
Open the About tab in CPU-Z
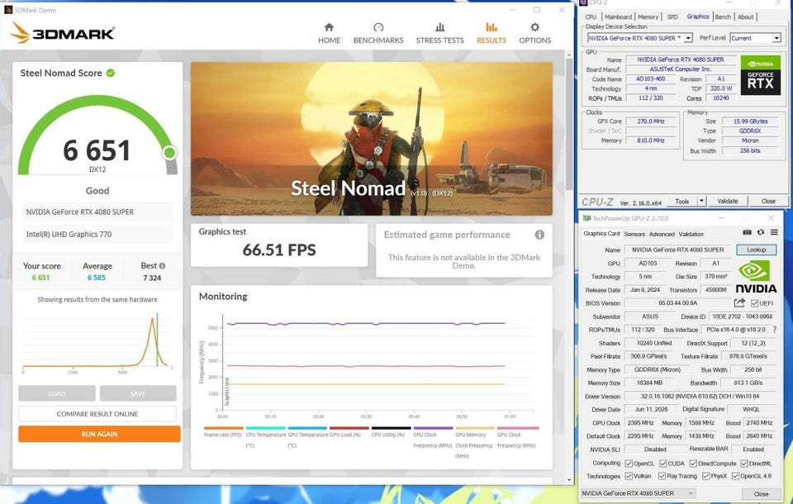[x=745, y=17]
